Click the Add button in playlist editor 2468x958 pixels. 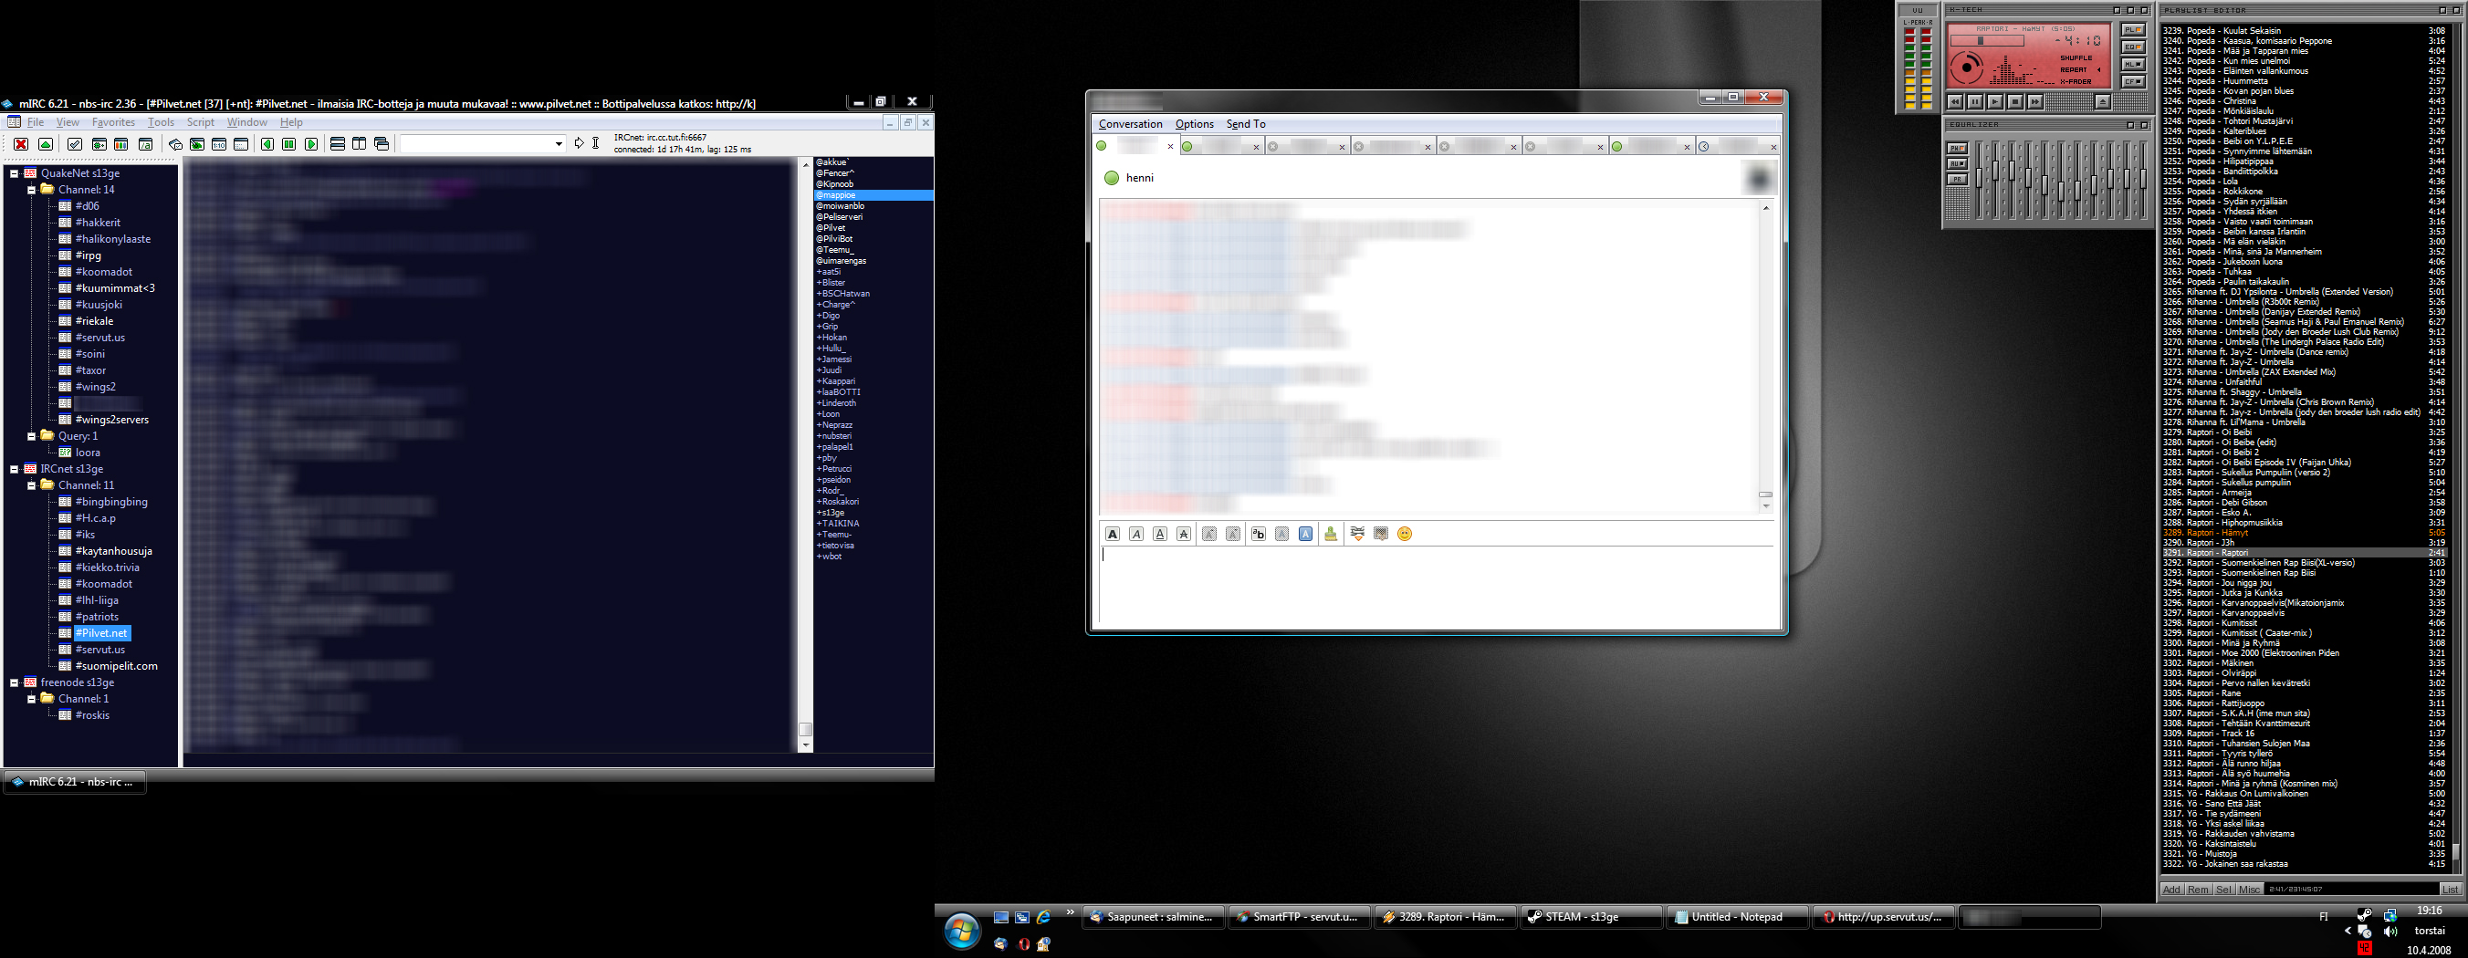[2171, 889]
